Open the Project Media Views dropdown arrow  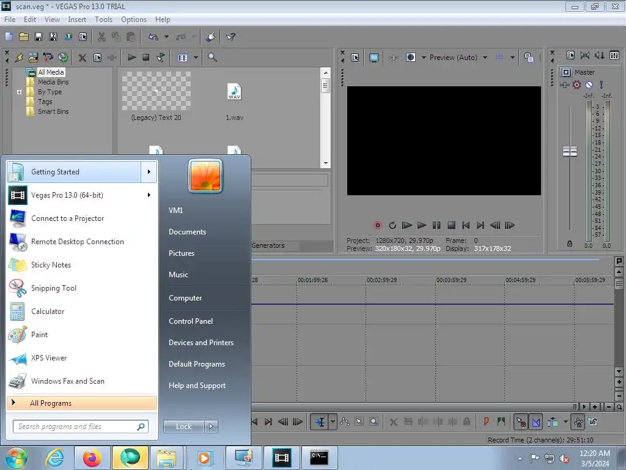(x=196, y=58)
